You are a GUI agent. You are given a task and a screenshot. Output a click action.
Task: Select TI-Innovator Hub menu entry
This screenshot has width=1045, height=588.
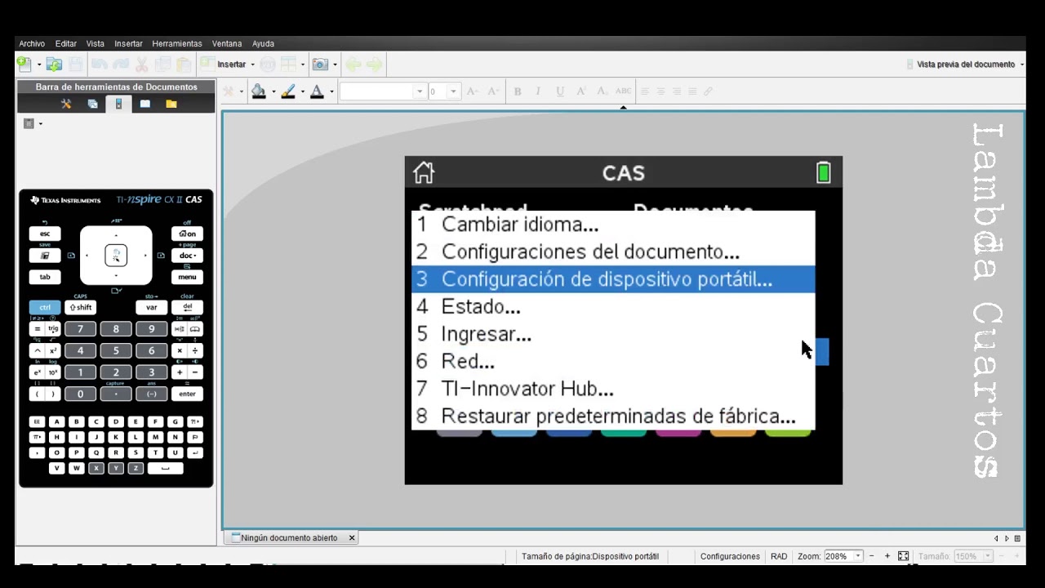pos(613,389)
